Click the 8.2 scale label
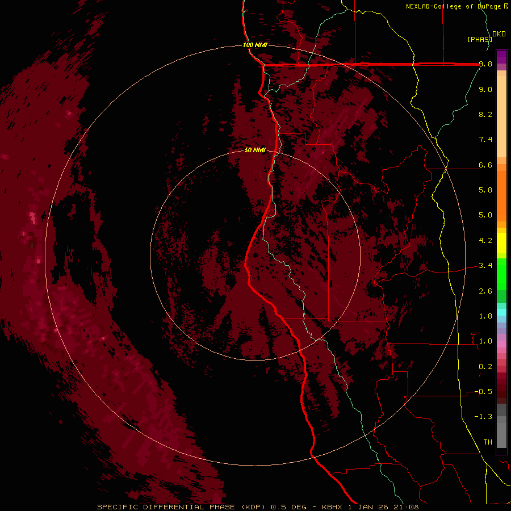 pyautogui.click(x=485, y=114)
